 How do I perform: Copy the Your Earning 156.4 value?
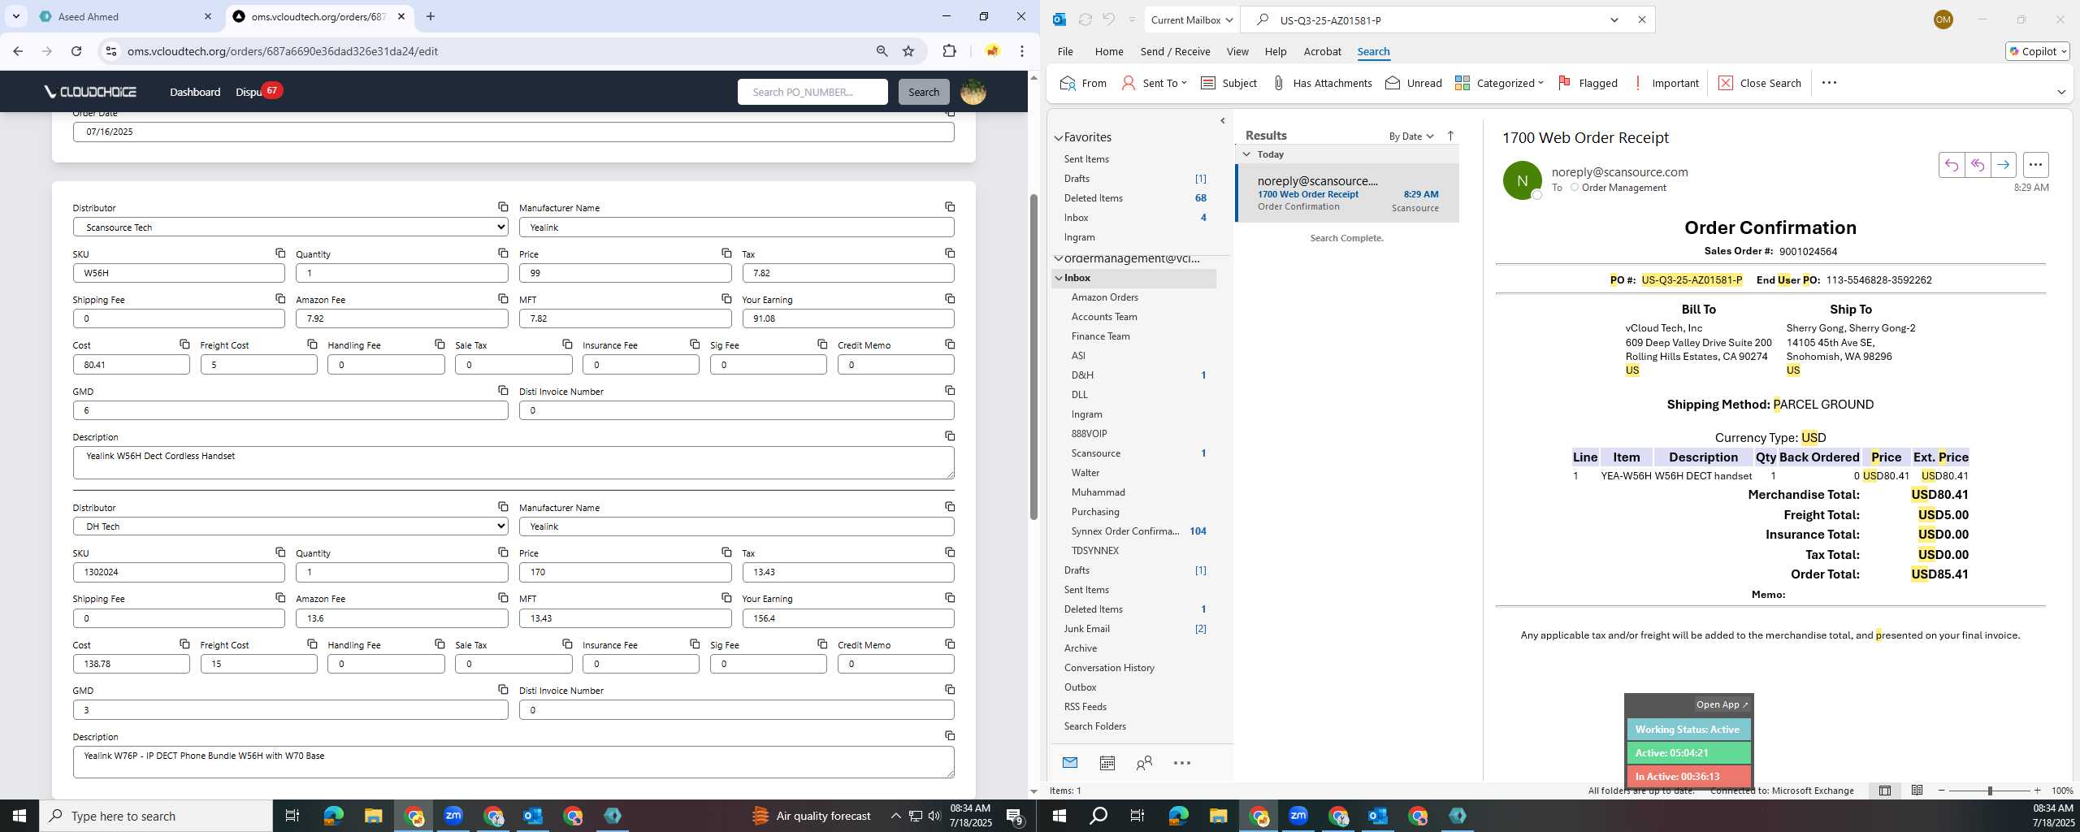tap(950, 598)
